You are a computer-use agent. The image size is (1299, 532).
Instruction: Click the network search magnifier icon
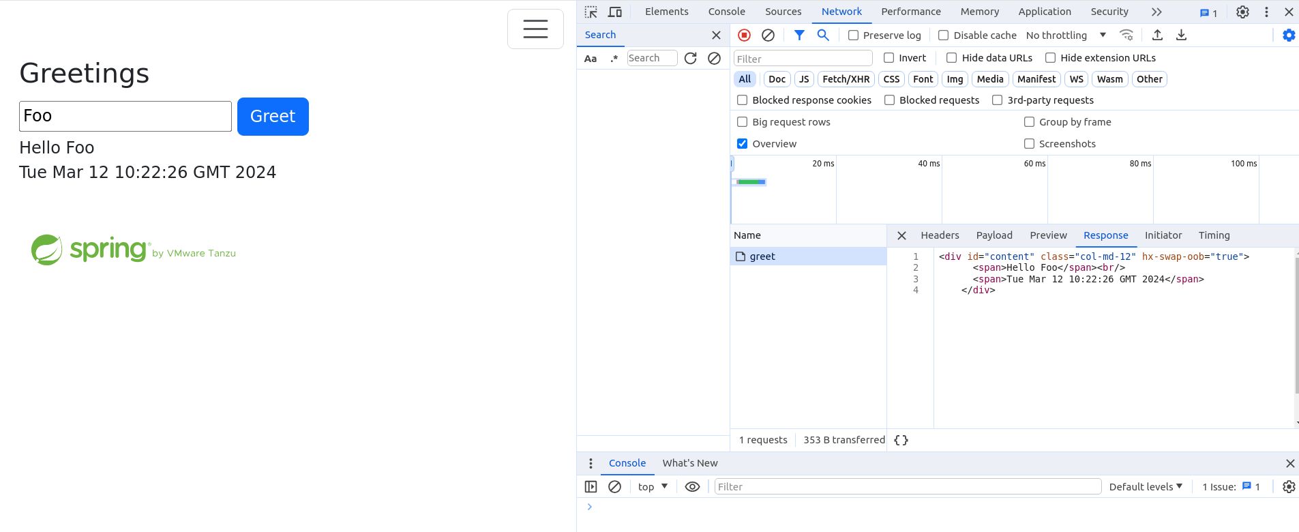click(x=823, y=35)
